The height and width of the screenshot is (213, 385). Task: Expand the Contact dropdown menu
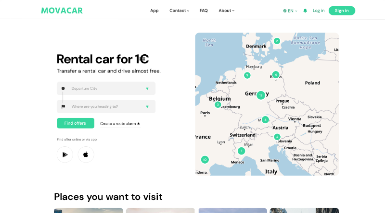pos(179,11)
